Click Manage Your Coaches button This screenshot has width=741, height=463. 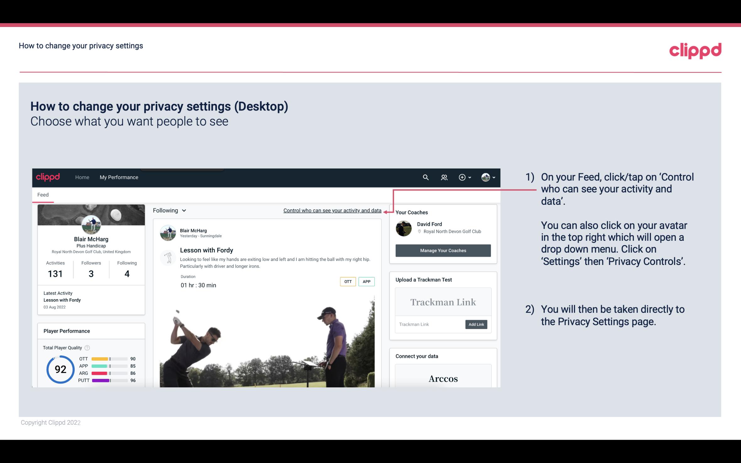443,251
